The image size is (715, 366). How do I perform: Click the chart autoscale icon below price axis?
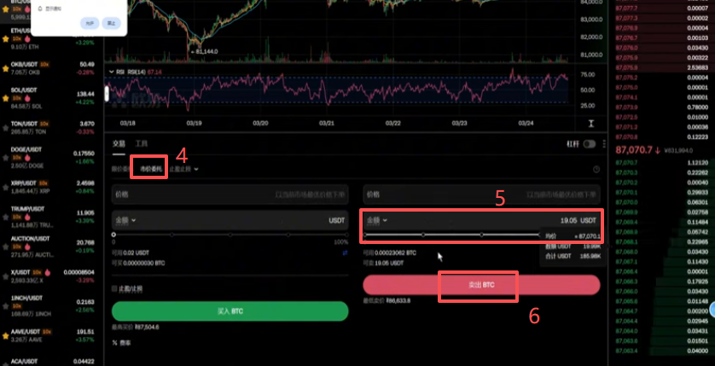591,124
